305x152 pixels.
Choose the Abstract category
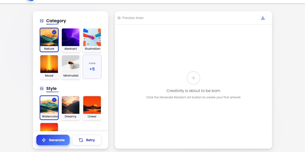tap(71, 40)
